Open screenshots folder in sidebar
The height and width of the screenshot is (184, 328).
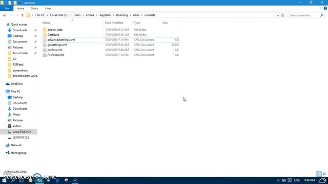point(20,71)
